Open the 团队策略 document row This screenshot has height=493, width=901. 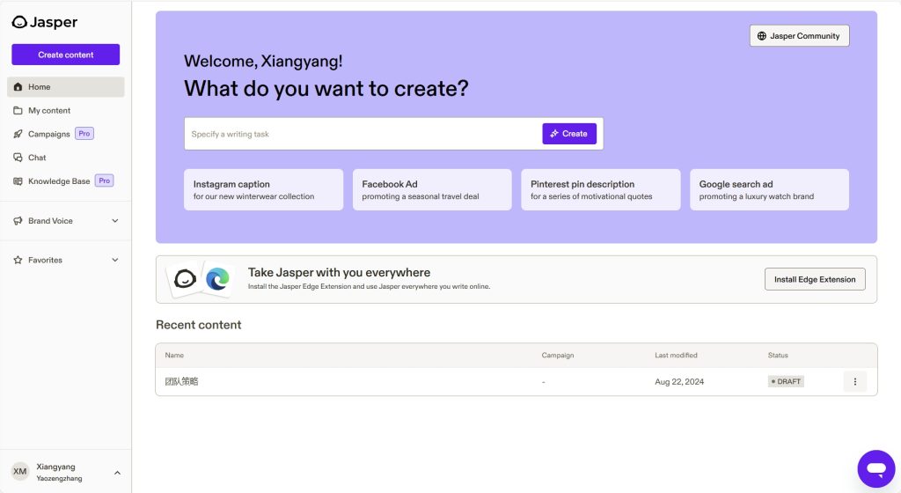click(516, 381)
